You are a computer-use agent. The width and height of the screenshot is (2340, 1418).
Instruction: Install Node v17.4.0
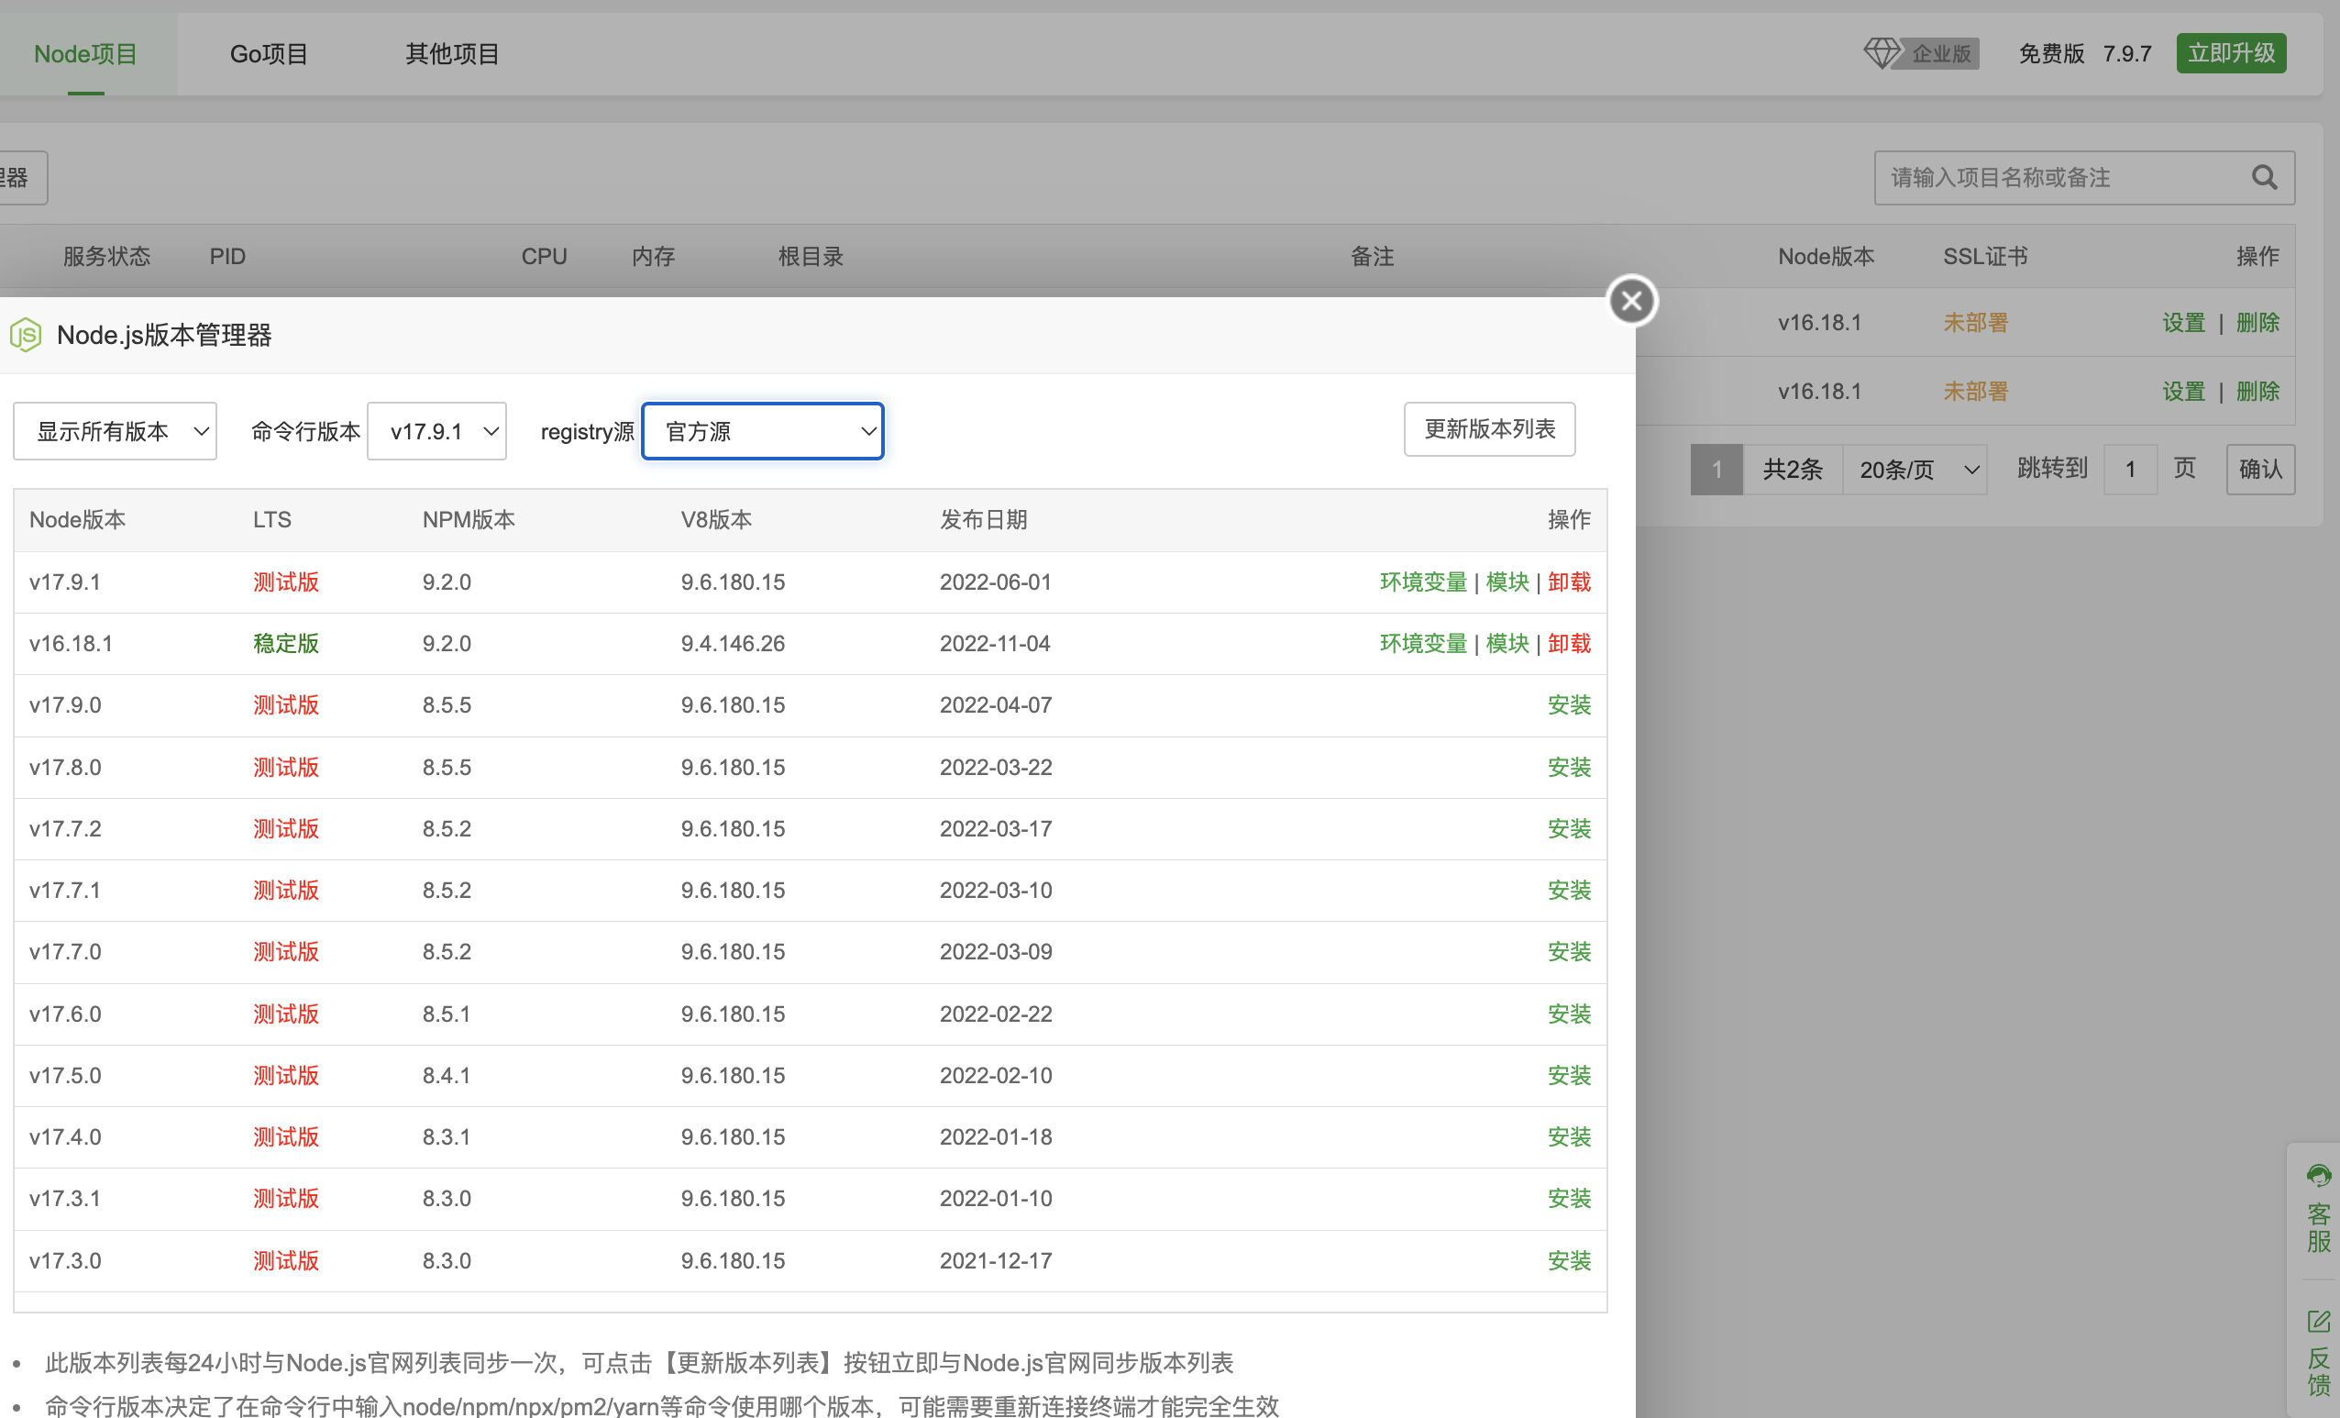click(1569, 1138)
